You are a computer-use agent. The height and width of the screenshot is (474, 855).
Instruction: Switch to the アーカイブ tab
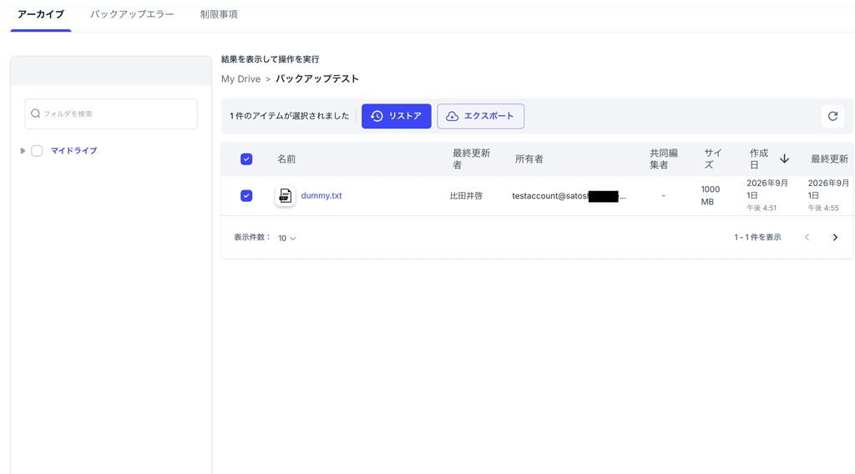pos(41,15)
